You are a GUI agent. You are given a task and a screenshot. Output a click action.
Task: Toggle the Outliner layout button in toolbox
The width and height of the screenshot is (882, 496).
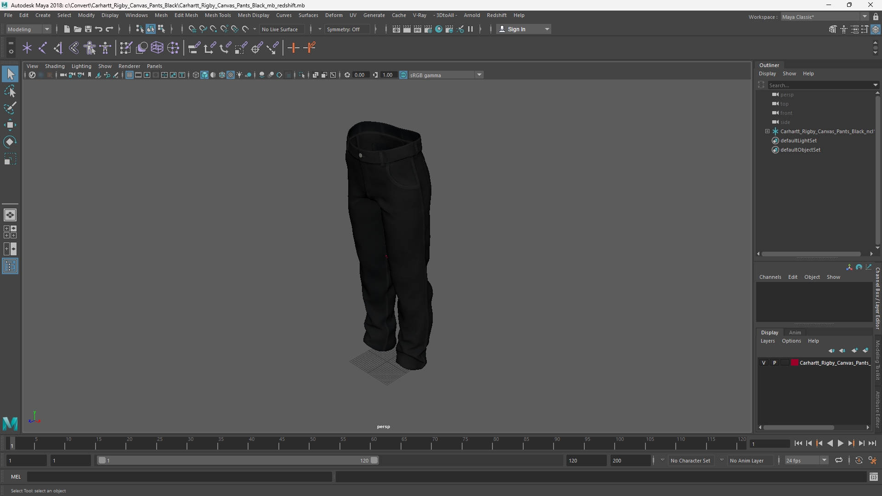10,266
